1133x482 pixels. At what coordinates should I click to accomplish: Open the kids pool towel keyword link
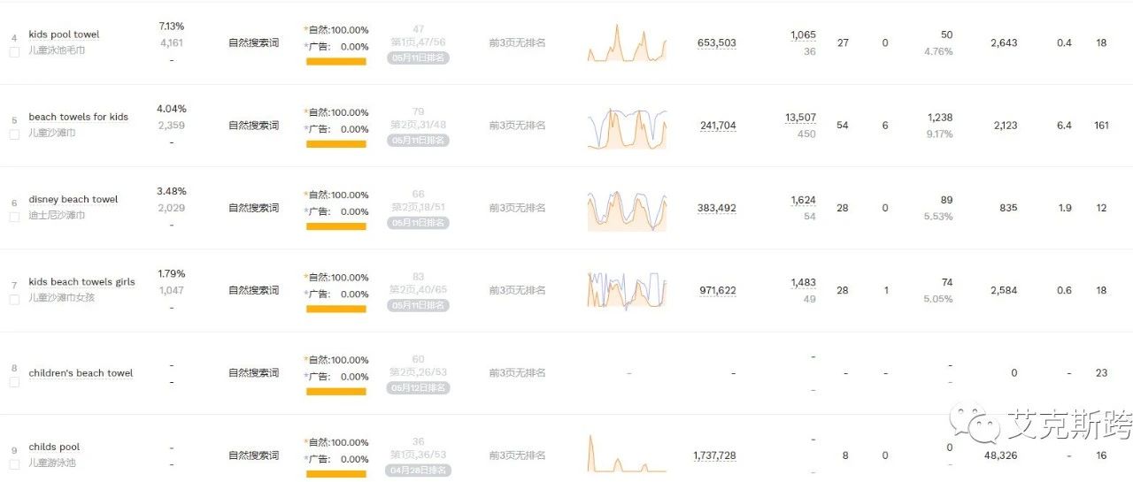[64, 34]
